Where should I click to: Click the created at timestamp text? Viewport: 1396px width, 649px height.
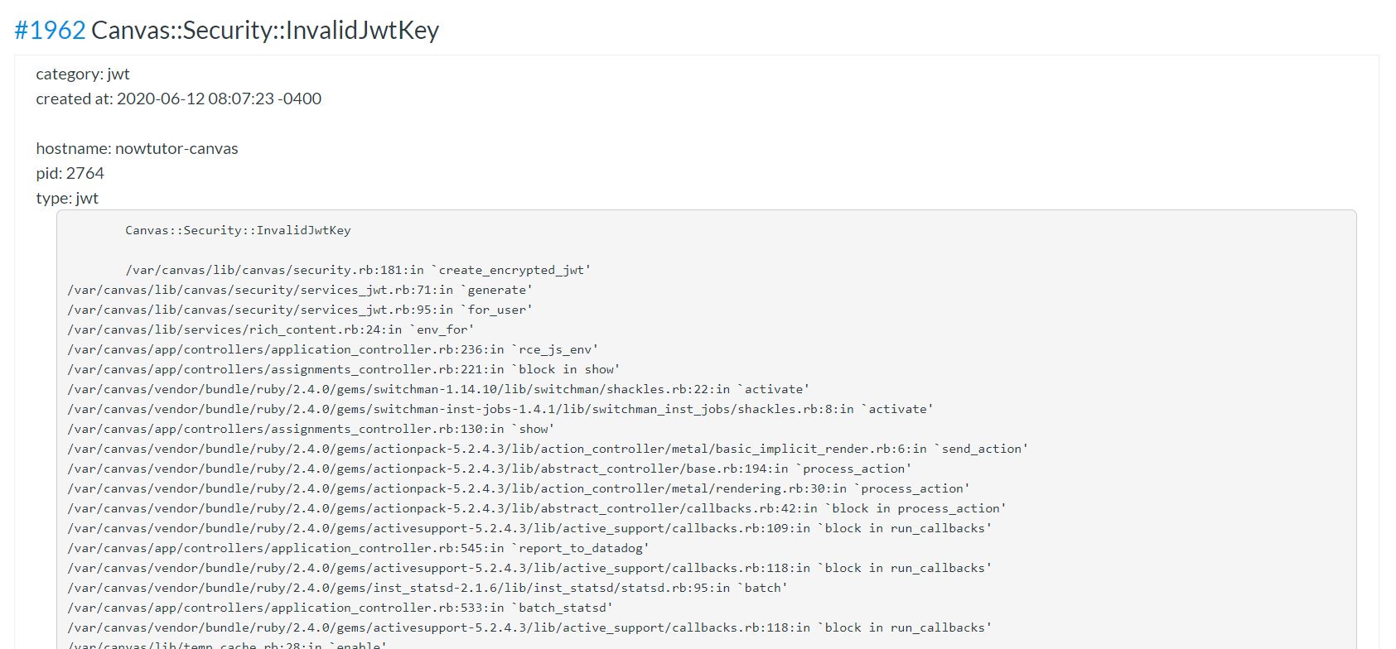(x=178, y=99)
